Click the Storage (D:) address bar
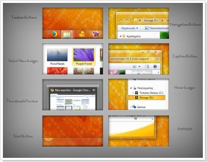 pyautogui.click(x=151, y=20)
